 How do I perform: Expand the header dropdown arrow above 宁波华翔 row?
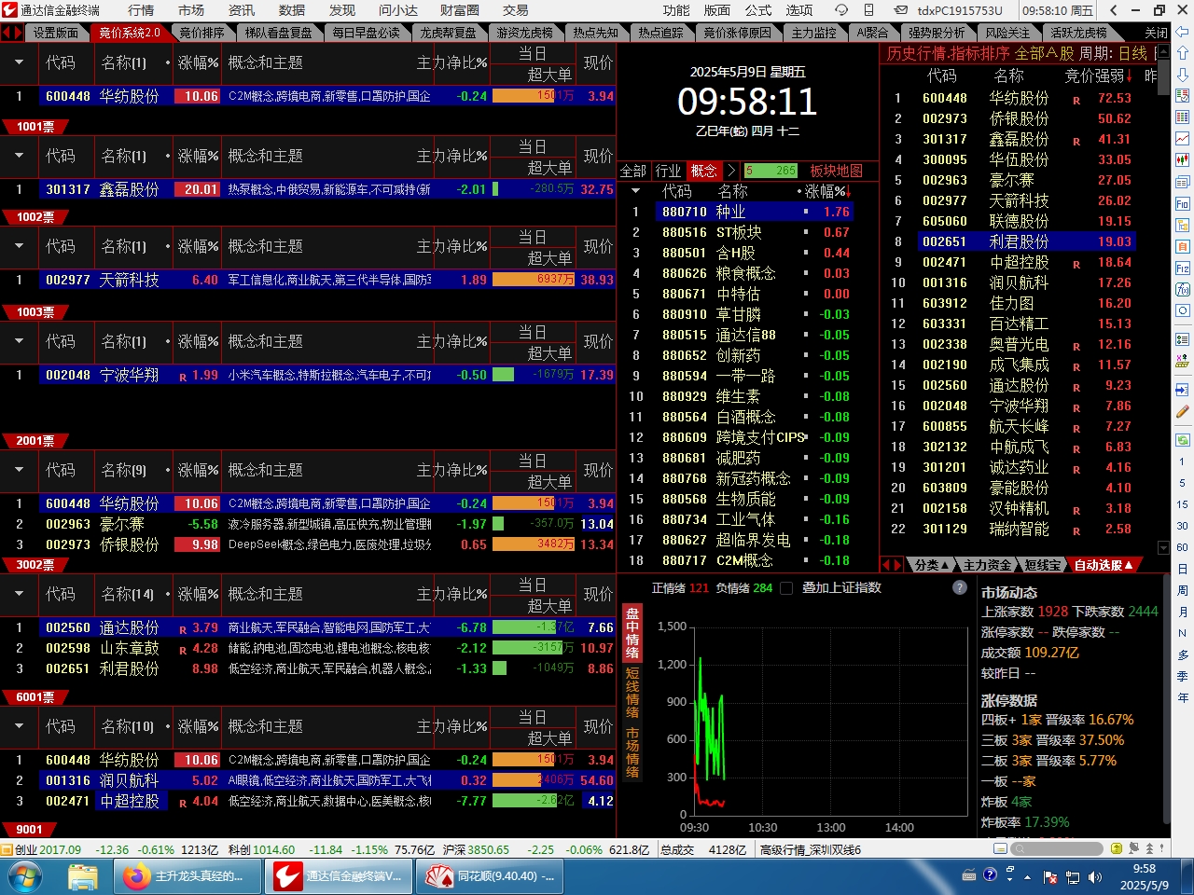point(19,341)
